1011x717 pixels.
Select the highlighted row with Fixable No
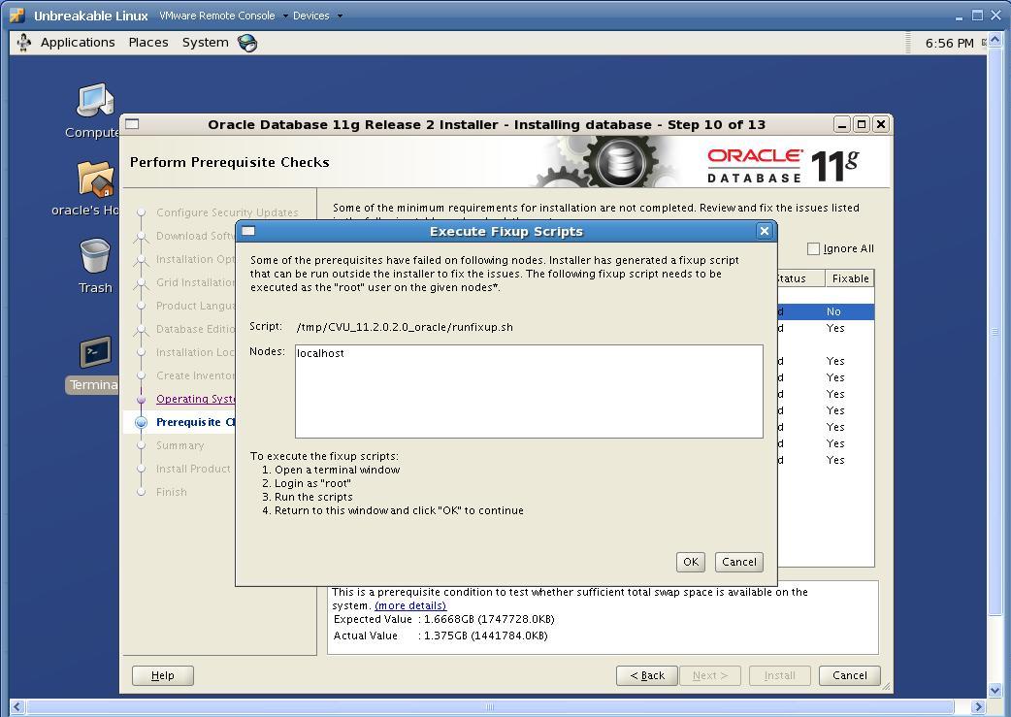(x=826, y=311)
